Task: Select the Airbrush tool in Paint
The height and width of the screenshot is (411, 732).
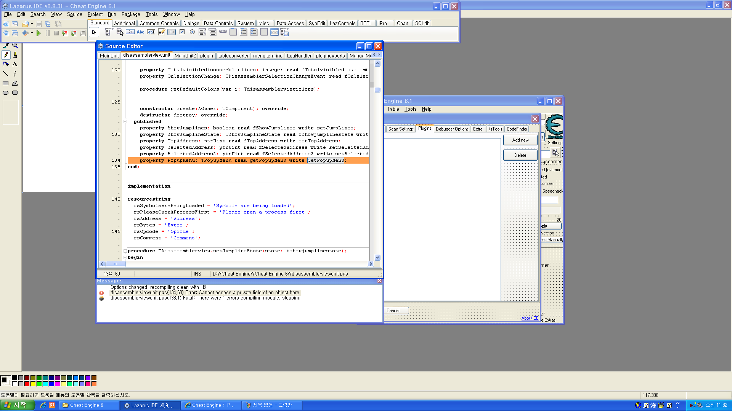Action: (x=6, y=64)
